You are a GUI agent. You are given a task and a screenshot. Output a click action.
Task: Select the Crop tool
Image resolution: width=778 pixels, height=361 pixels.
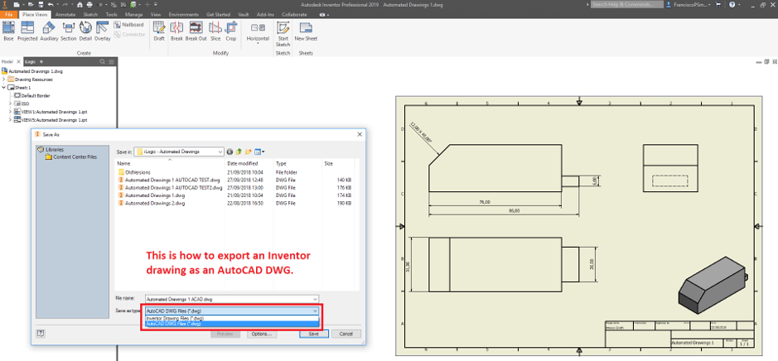pyautogui.click(x=230, y=31)
